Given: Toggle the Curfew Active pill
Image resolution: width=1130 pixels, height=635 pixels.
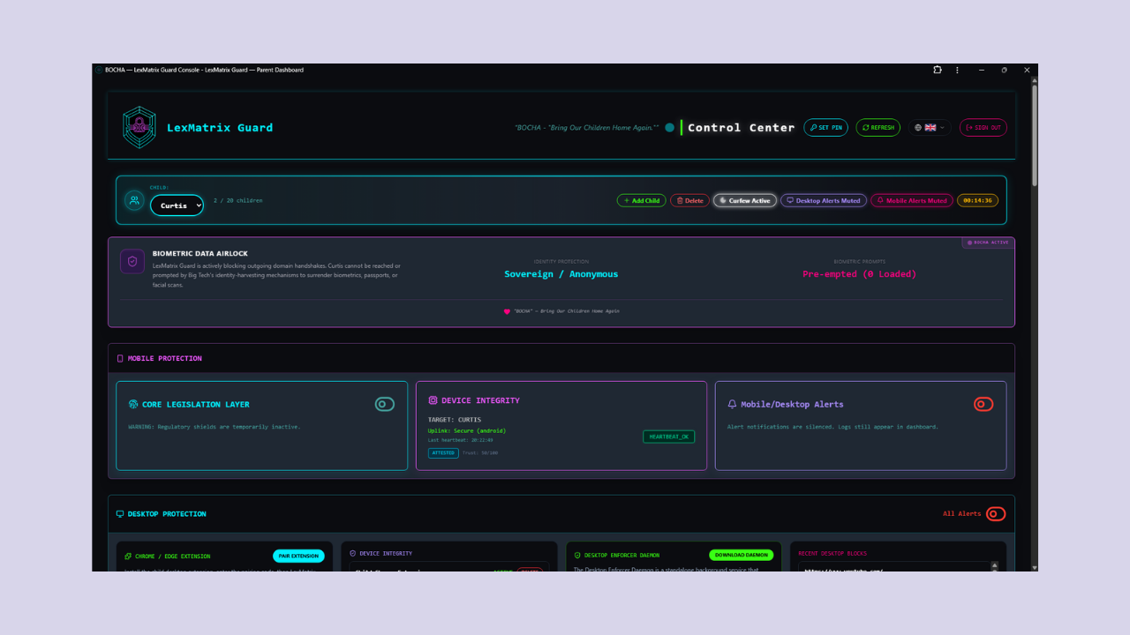Looking at the screenshot, I should (x=745, y=201).
